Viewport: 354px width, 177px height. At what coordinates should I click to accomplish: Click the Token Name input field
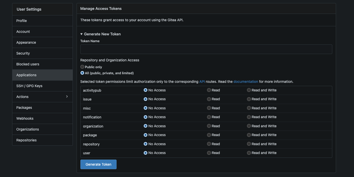206,49
